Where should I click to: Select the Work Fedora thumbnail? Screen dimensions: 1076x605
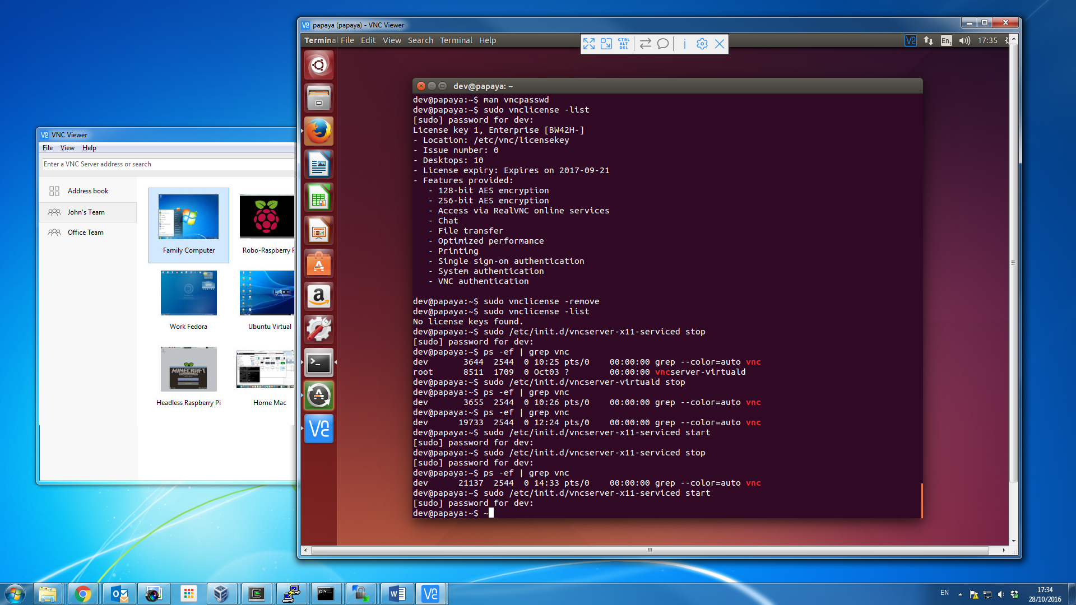(188, 294)
